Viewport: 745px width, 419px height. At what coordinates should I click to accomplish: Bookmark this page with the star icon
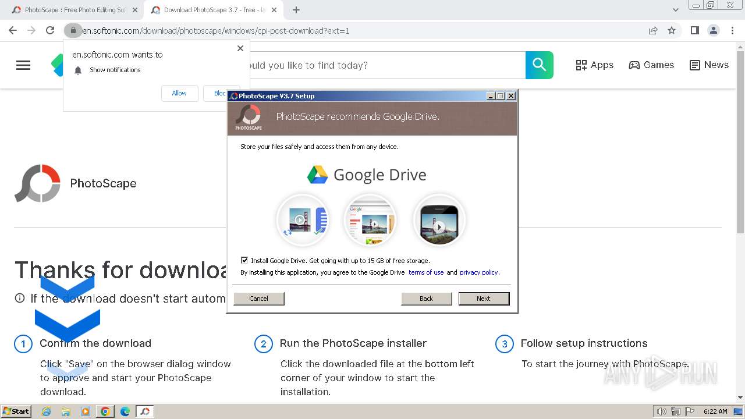point(672,30)
